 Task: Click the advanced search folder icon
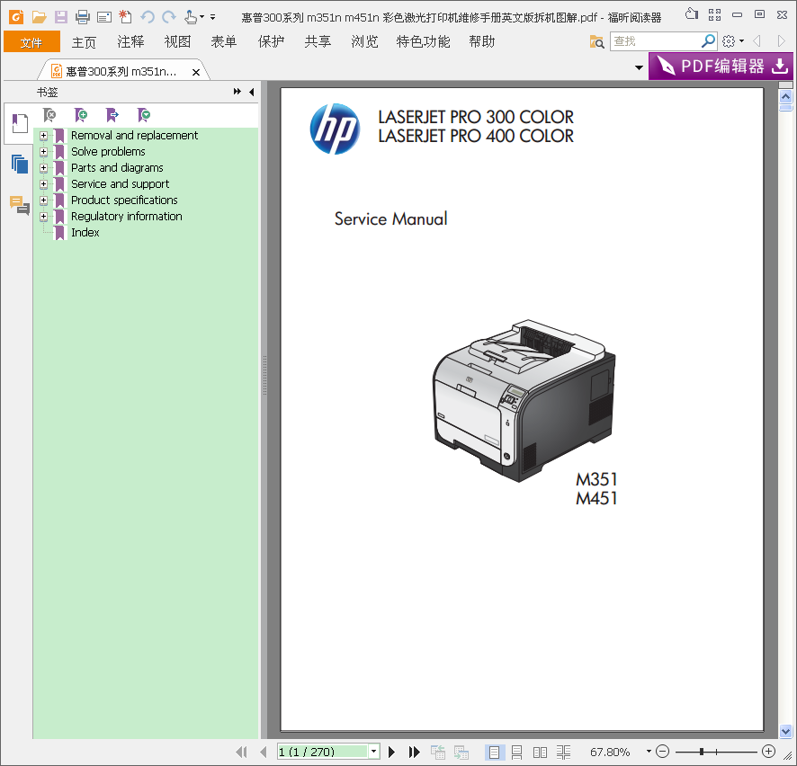[596, 41]
